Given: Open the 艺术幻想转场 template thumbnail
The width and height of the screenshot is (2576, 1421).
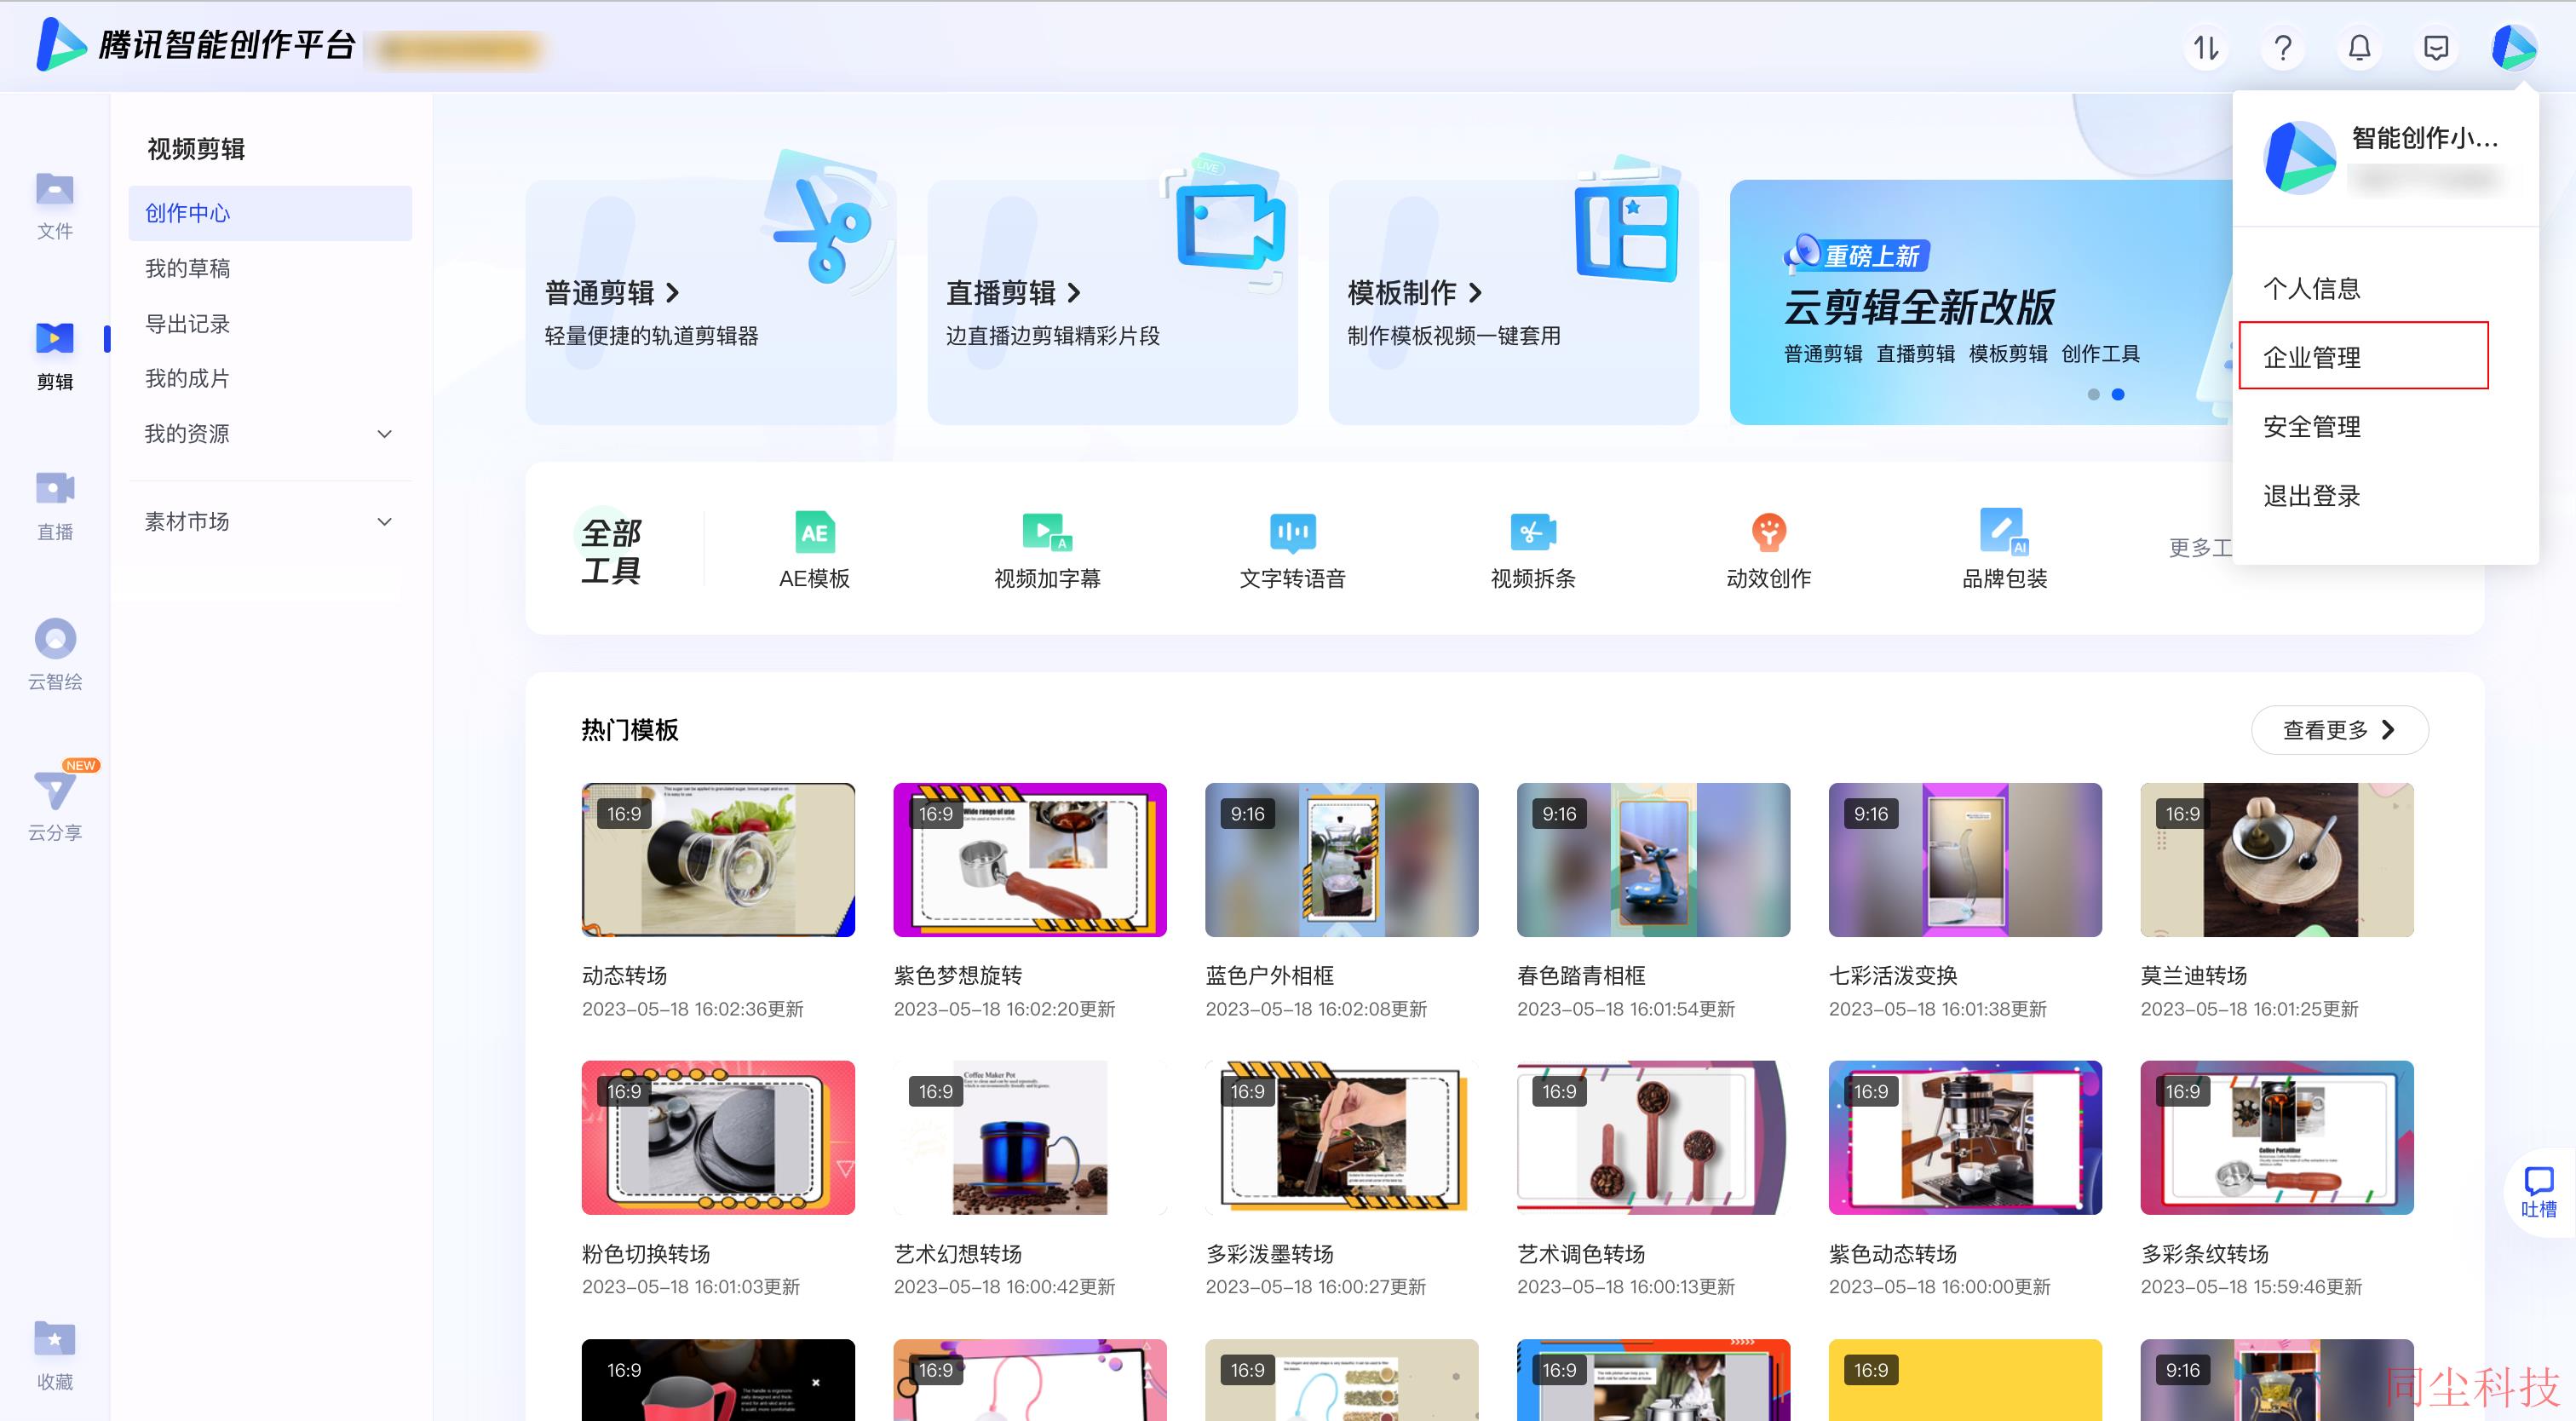Looking at the screenshot, I should click(1030, 1137).
